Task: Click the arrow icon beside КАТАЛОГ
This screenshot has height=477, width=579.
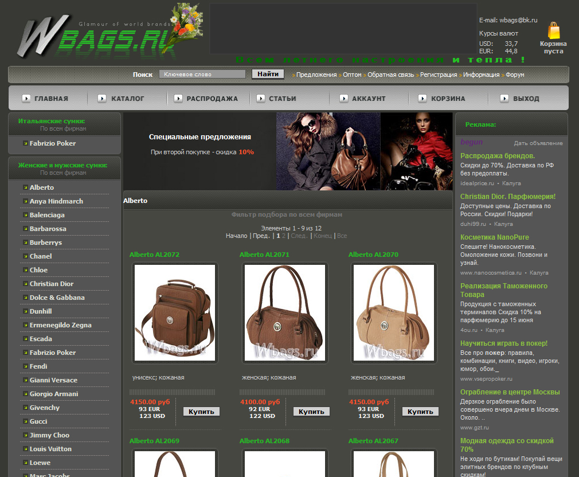Action: [102, 98]
